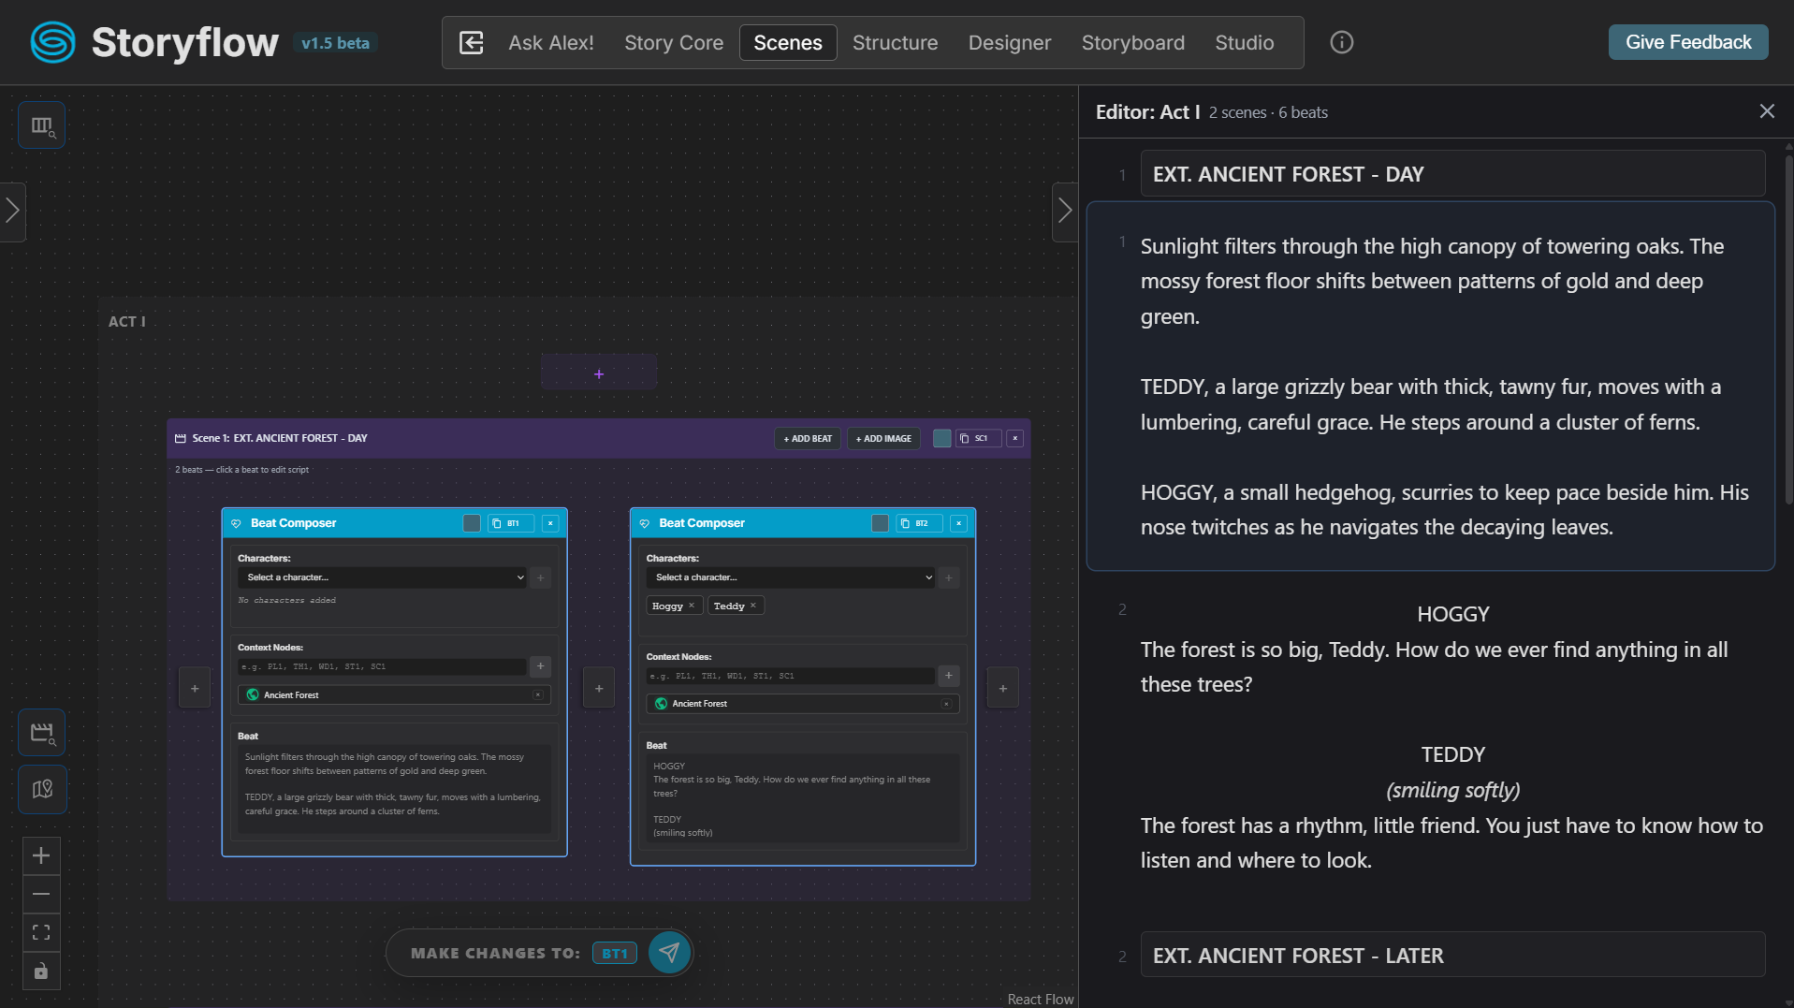Edit the EXT. ANCIENT FOREST - DAY heading field

[1452, 174]
